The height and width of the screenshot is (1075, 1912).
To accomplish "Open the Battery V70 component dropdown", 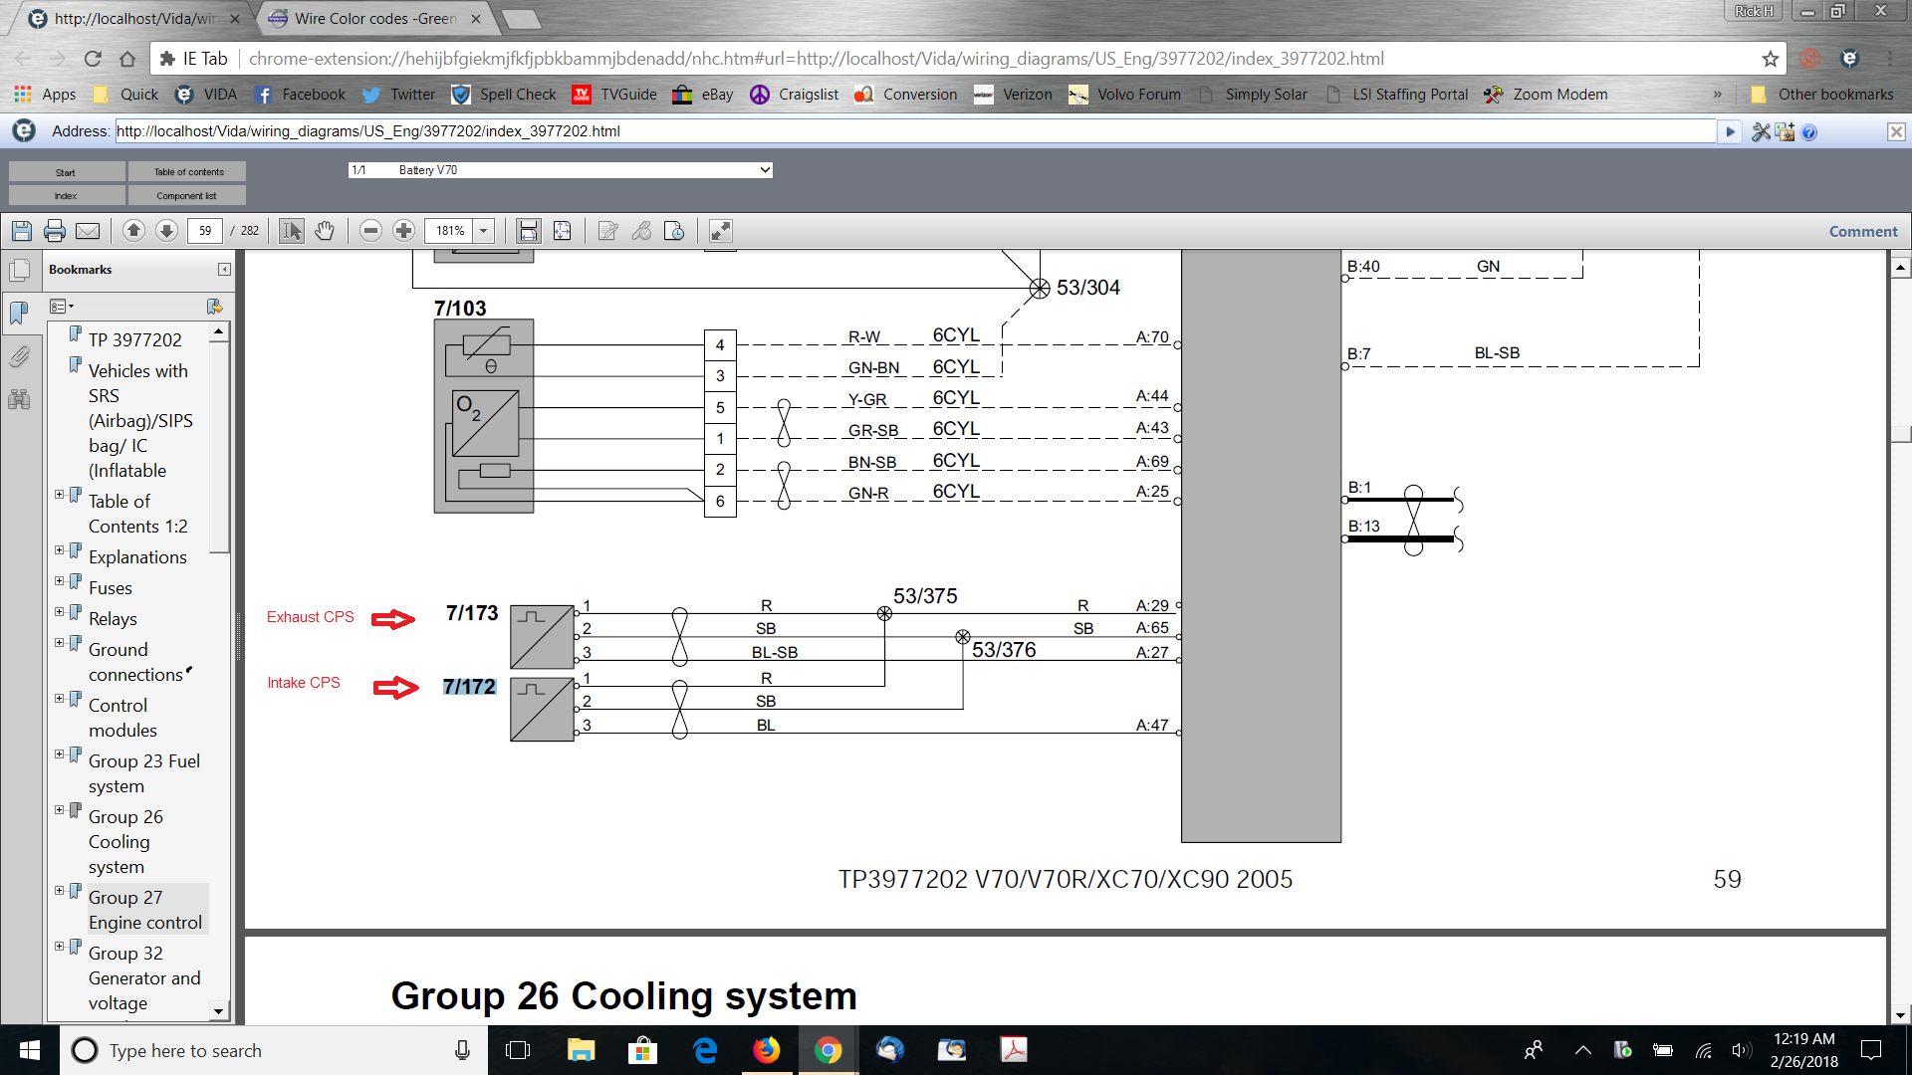I will 560,170.
